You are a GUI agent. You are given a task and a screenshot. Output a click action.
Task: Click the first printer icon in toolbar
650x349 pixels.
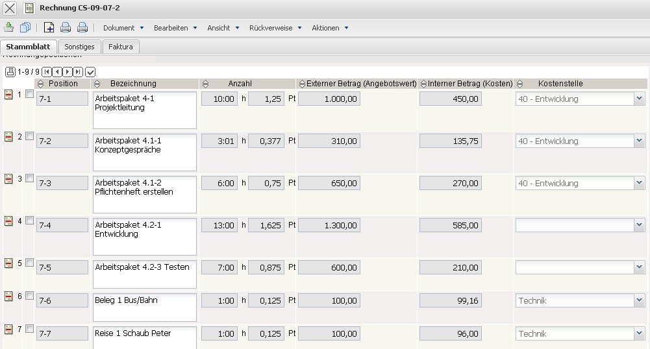66,27
